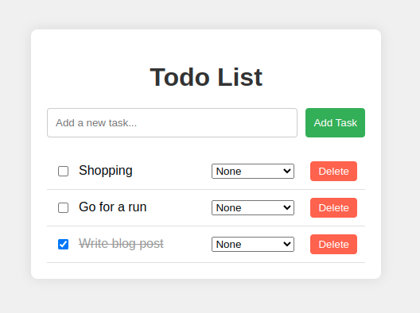The image size is (420, 313).
Task: Click the green Add Task button
Action: (x=335, y=123)
